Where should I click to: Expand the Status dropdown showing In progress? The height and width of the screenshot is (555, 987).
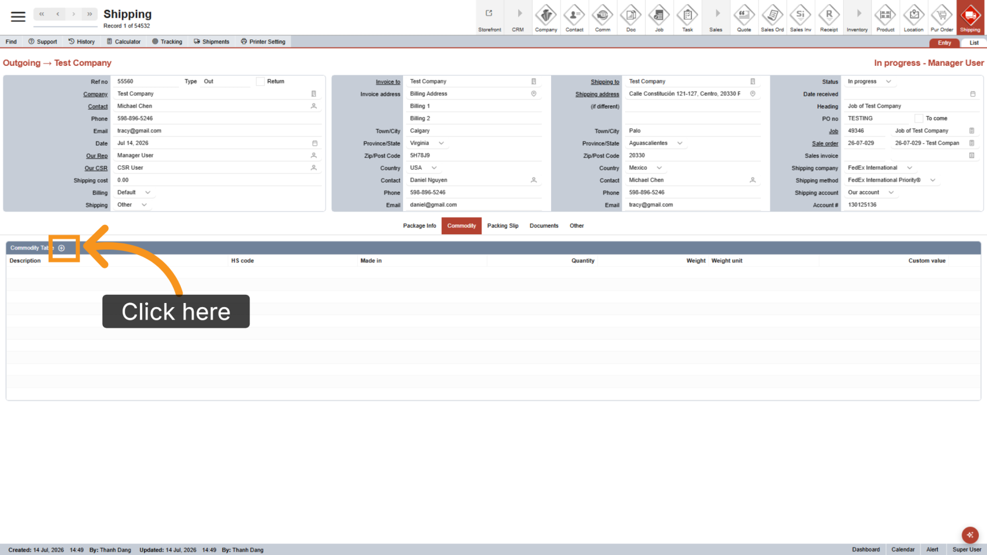coord(869,82)
